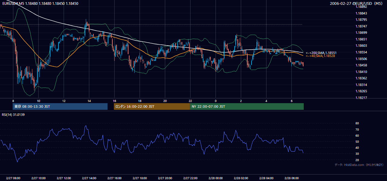Click hour tick 14 under the price chart
The height and width of the screenshot is (181, 387).
click(x=89, y=101)
